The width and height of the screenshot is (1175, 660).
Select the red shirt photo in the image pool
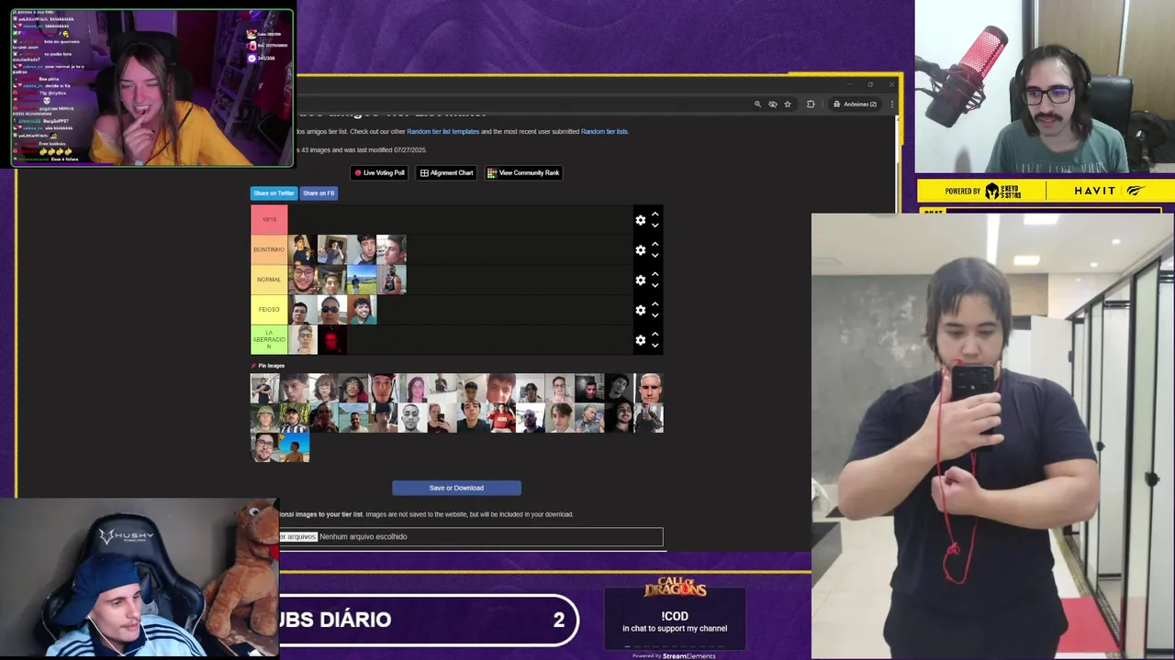[x=500, y=418]
